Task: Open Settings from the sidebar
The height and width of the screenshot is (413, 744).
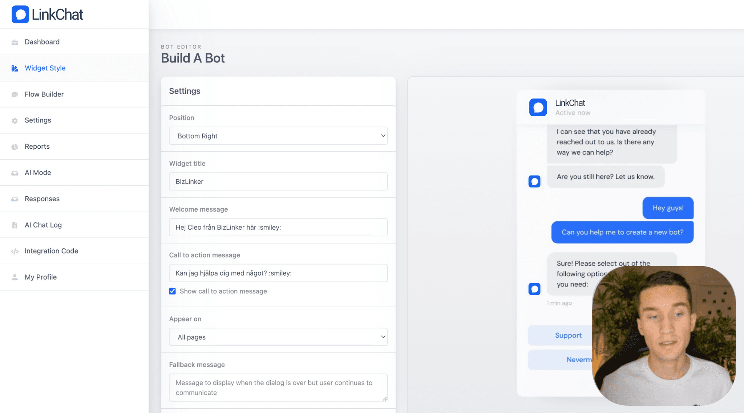Action: [x=74, y=120]
